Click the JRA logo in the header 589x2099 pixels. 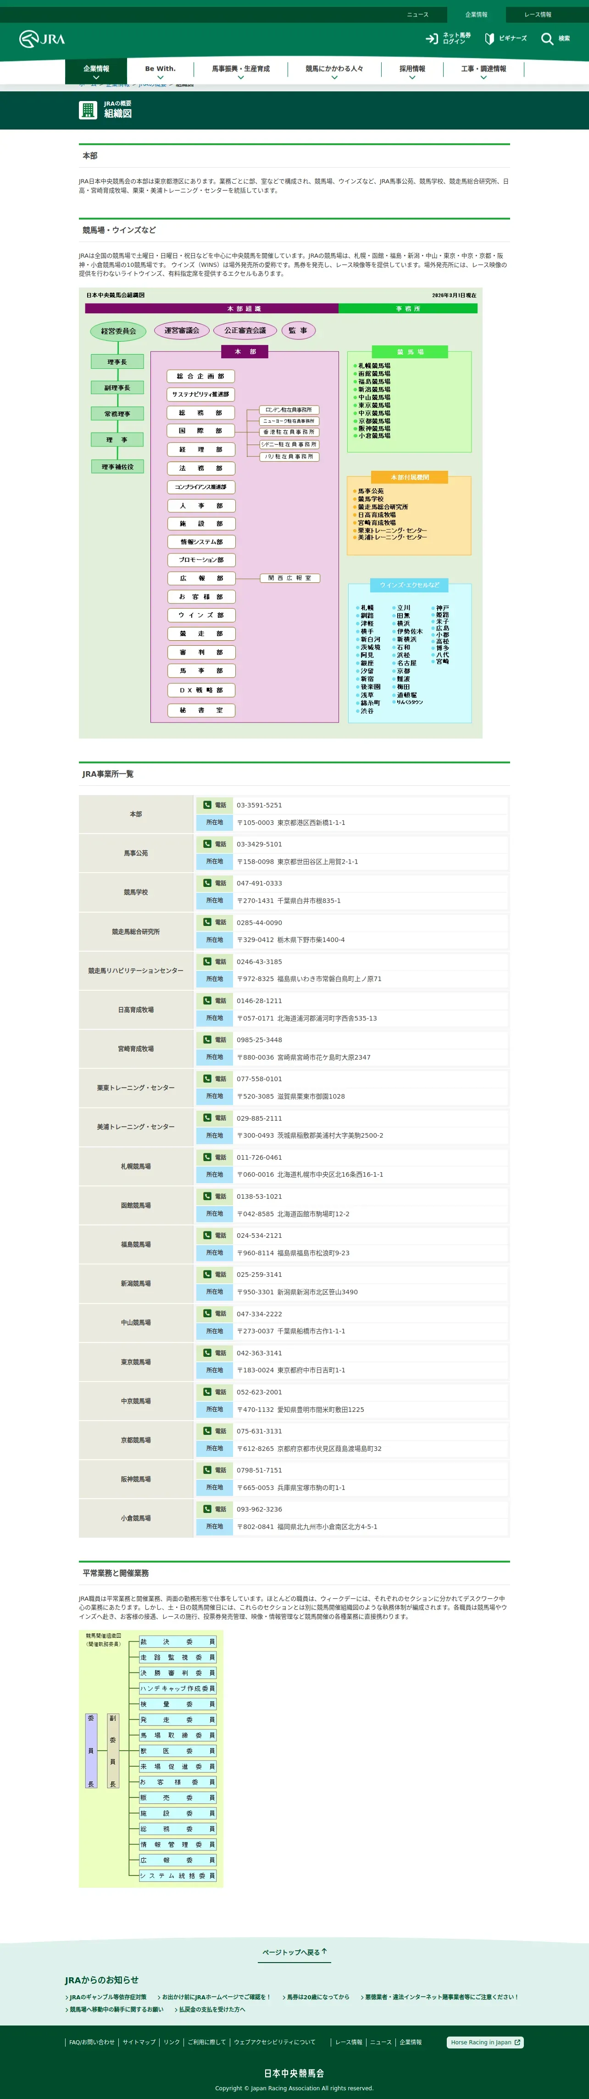(42, 39)
